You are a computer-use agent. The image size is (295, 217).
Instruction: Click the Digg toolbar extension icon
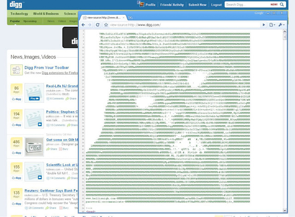tap(17, 70)
